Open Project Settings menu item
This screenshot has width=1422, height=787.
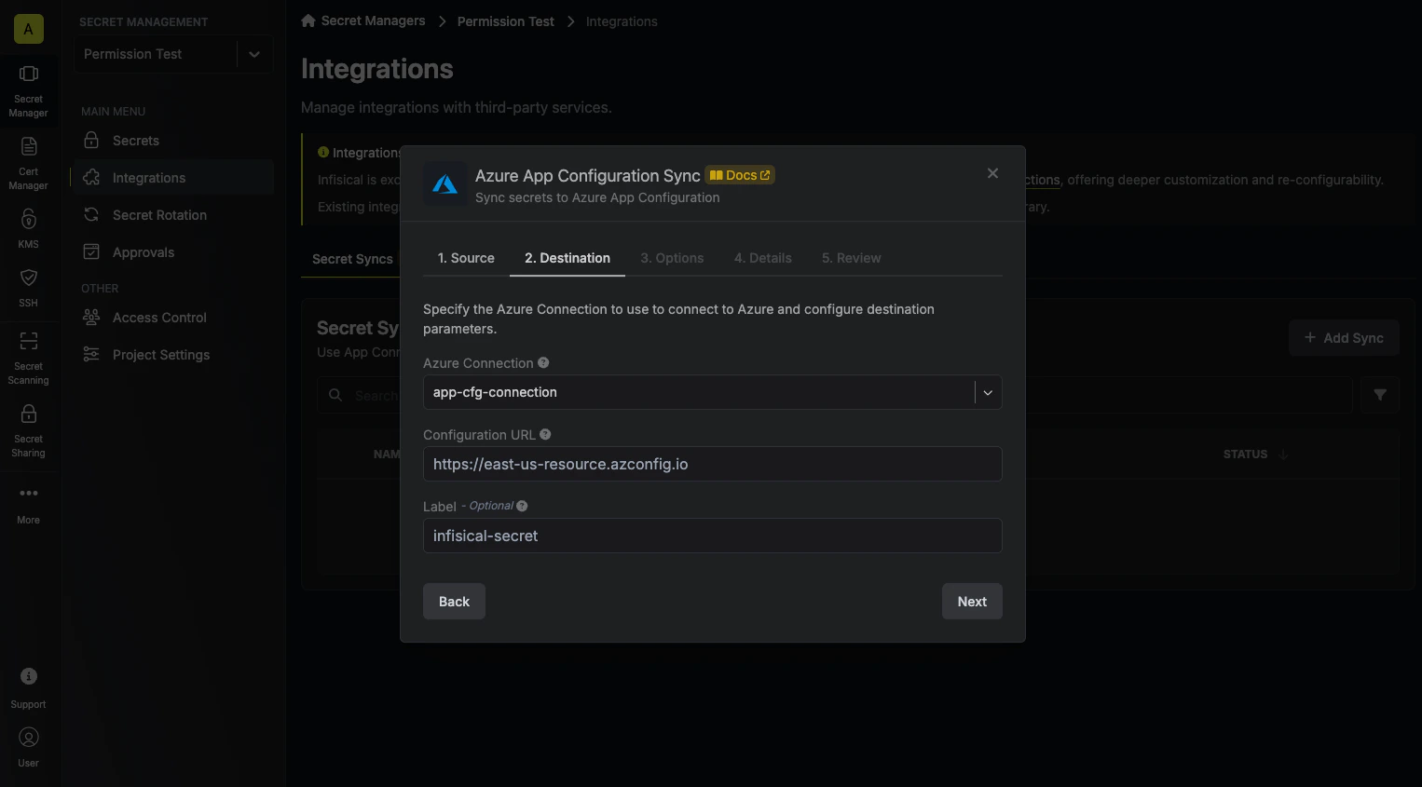[x=173, y=355]
